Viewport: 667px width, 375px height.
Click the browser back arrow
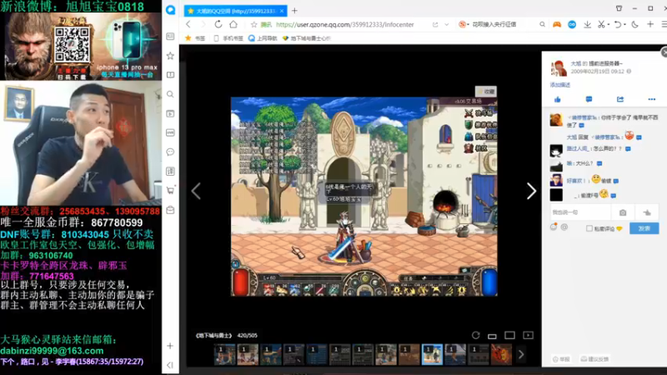(188, 25)
